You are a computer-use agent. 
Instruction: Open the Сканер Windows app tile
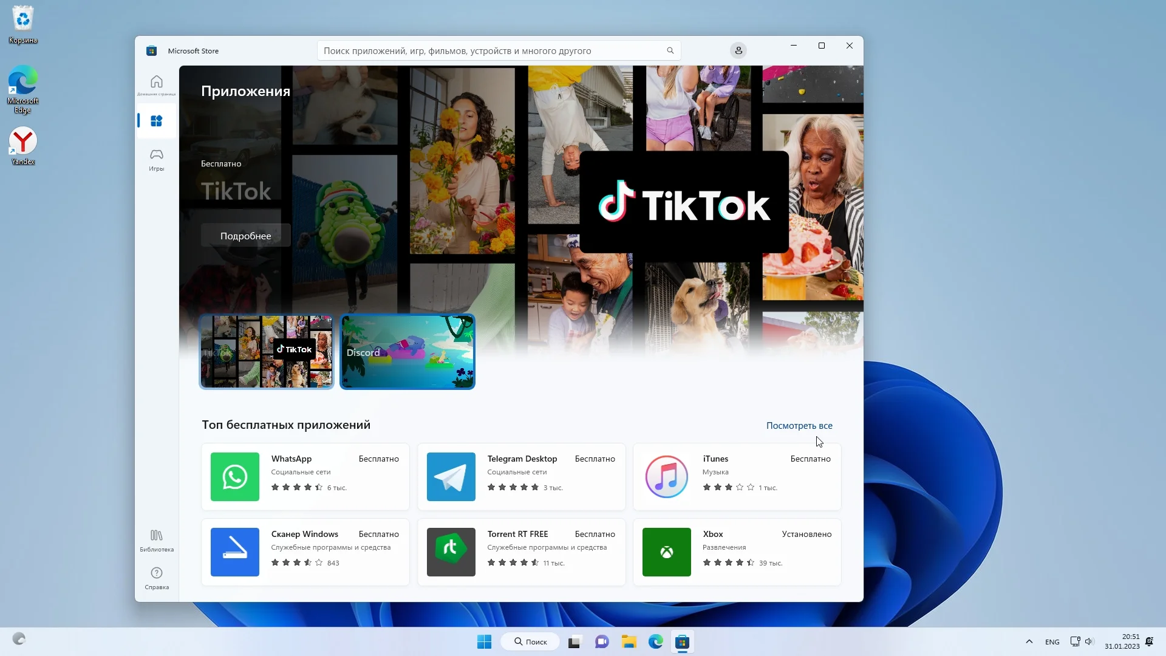[x=305, y=552]
